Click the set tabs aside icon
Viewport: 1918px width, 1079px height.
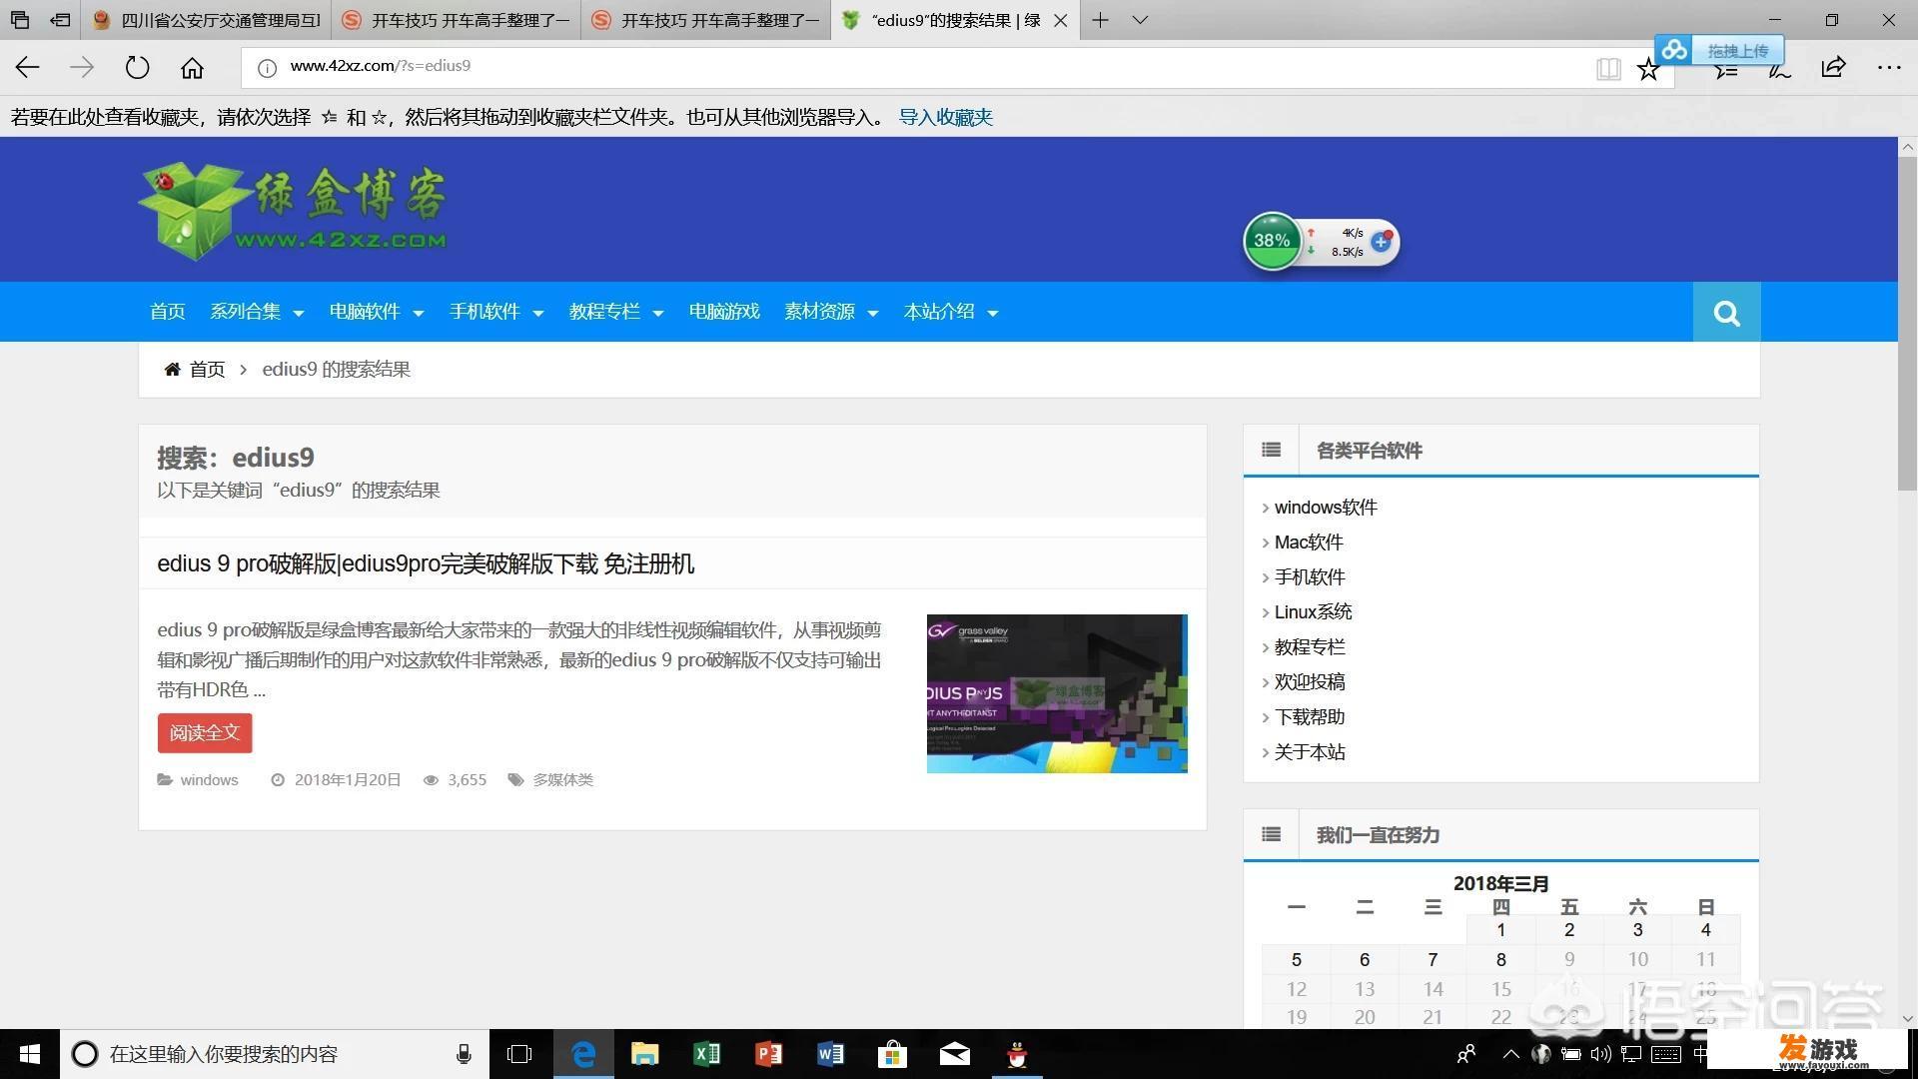click(x=61, y=20)
